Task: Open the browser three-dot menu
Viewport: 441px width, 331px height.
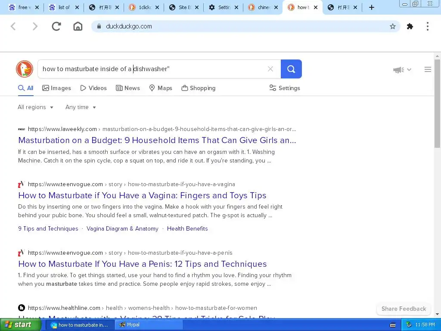Action: (x=428, y=26)
